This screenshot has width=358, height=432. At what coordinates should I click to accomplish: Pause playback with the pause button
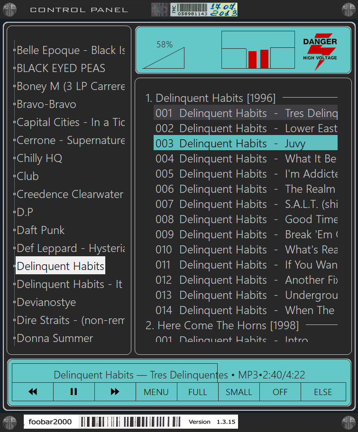(x=73, y=391)
